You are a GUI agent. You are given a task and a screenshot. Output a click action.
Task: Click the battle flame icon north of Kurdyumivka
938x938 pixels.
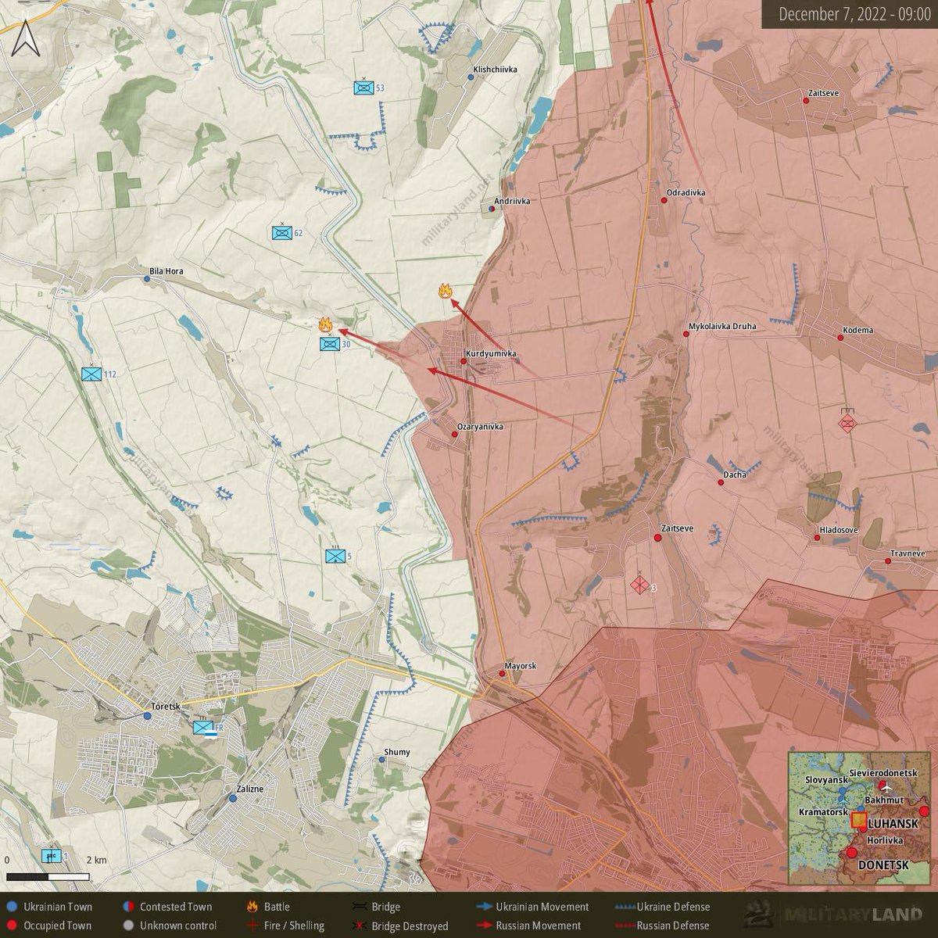(x=446, y=292)
